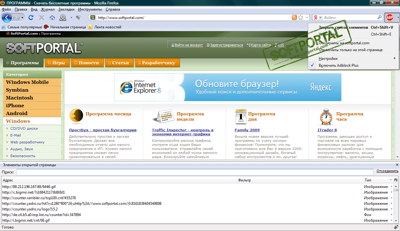Click the gray toolbar icon left of the address bar
The image size is (400, 231).
click(x=78, y=17)
